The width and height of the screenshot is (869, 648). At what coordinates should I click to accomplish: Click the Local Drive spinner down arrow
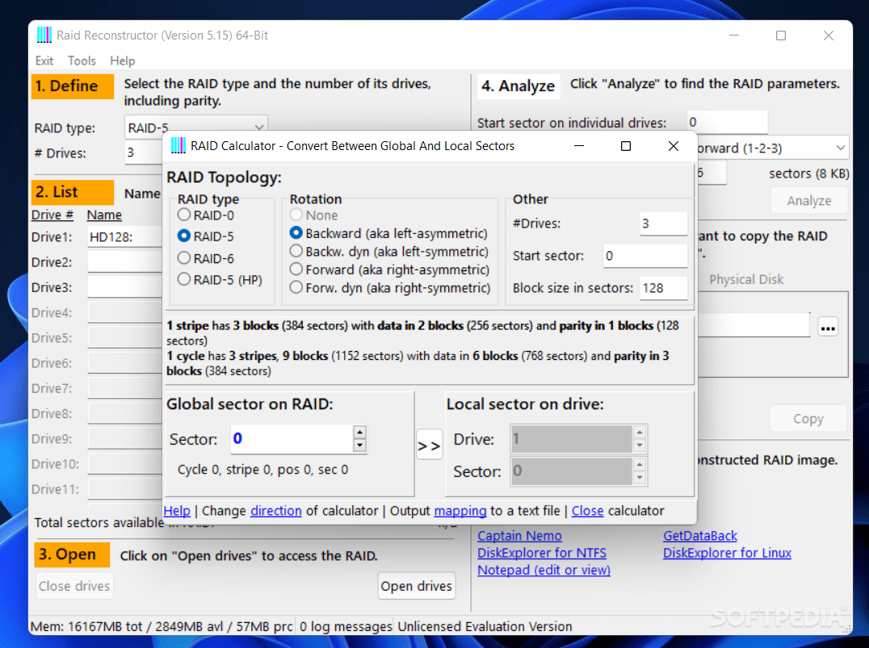(640, 445)
